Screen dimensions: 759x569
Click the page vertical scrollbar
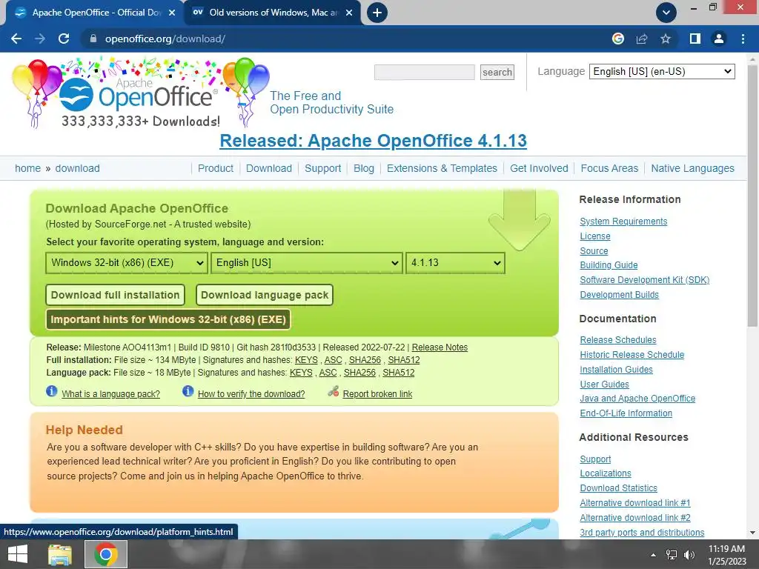[x=752, y=197]
